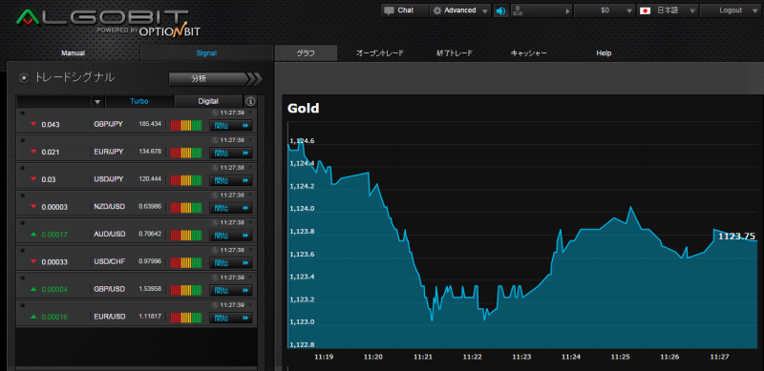Select the Digital option type tab
This screenshot has height=371, width=764.
(208, 101)
